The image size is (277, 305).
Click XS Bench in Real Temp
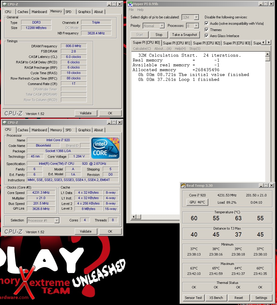point(216,298)
